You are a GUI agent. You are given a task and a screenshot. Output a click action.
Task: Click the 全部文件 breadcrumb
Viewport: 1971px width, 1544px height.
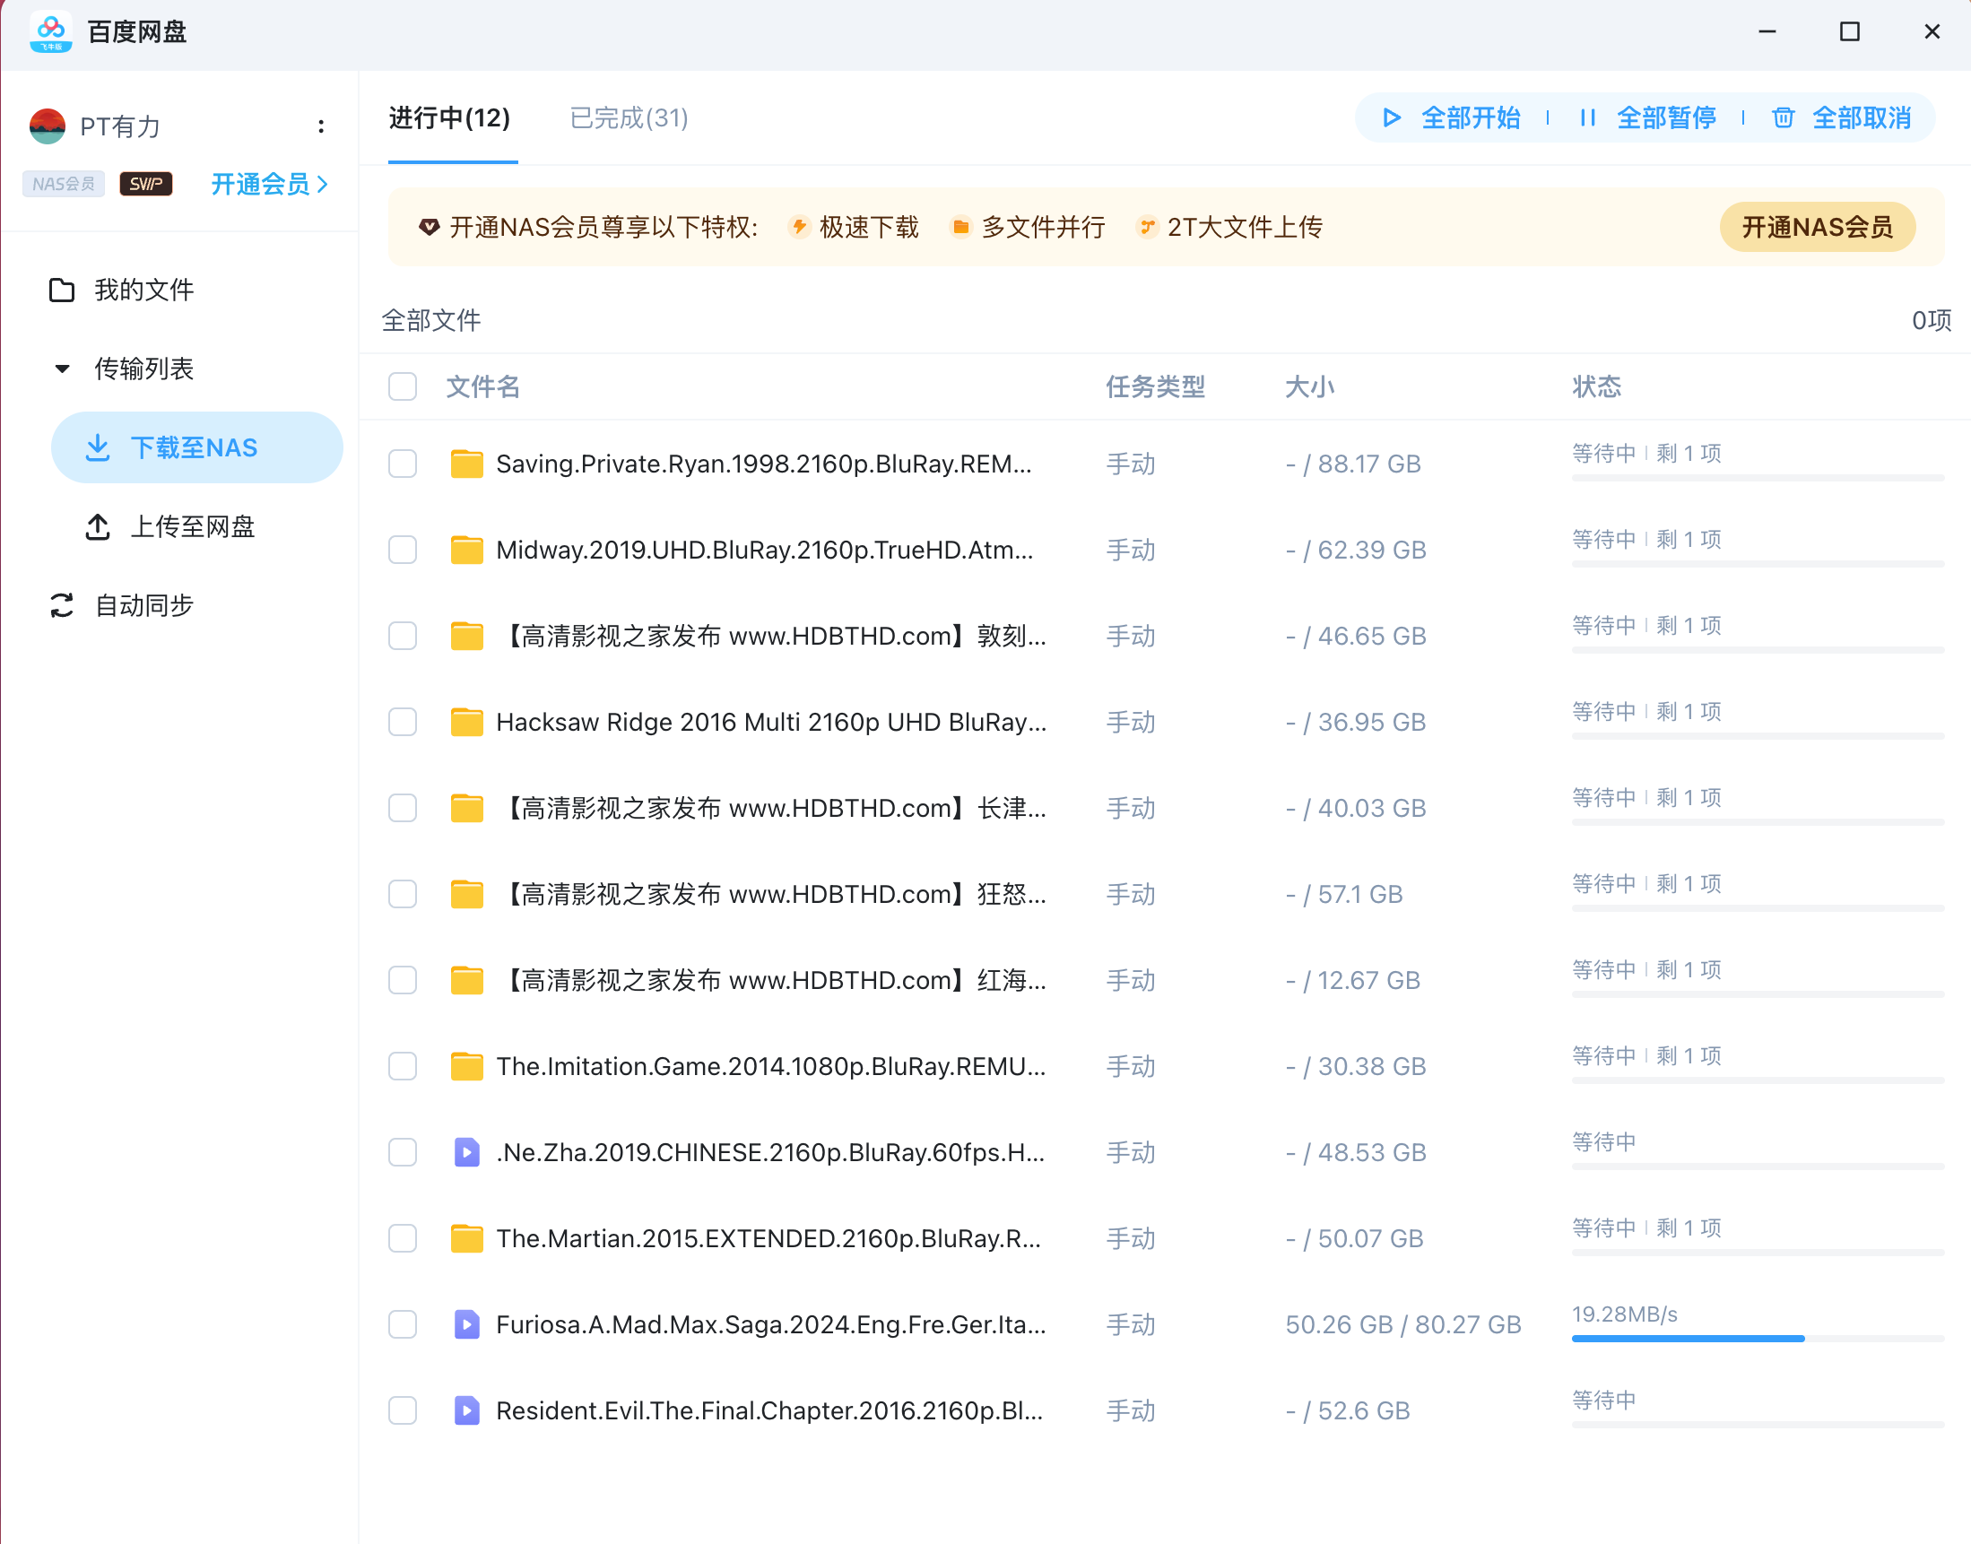[x=431, y=321]
